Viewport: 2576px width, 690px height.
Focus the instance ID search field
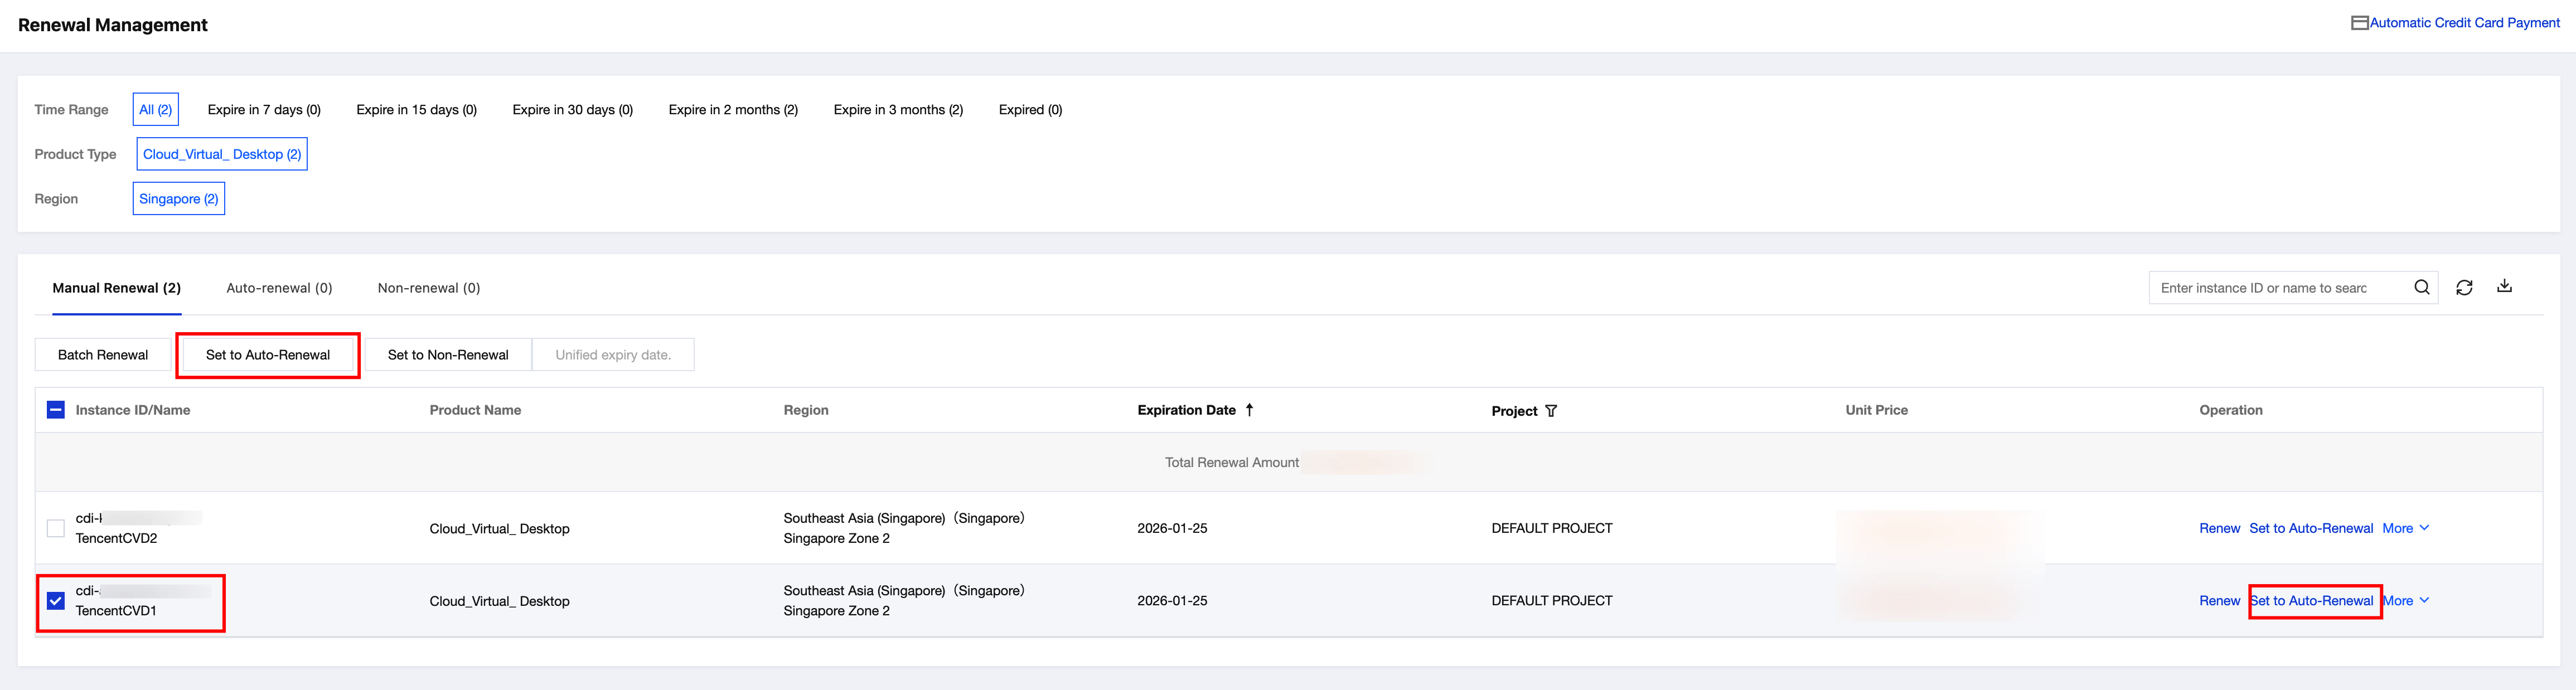[x=2275, y=288]
